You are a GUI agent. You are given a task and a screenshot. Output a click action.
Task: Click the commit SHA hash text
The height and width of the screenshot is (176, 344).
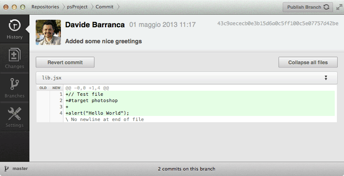278,24
